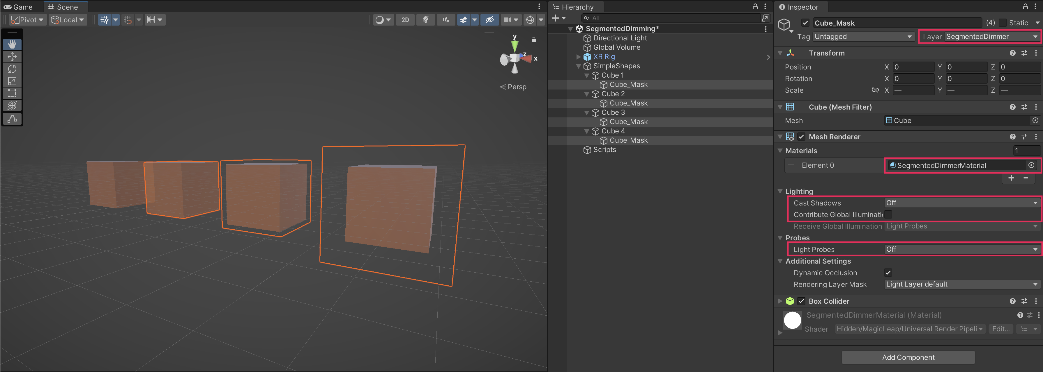
Task: Toggle scene lighting icon
Action: (425, 20)
